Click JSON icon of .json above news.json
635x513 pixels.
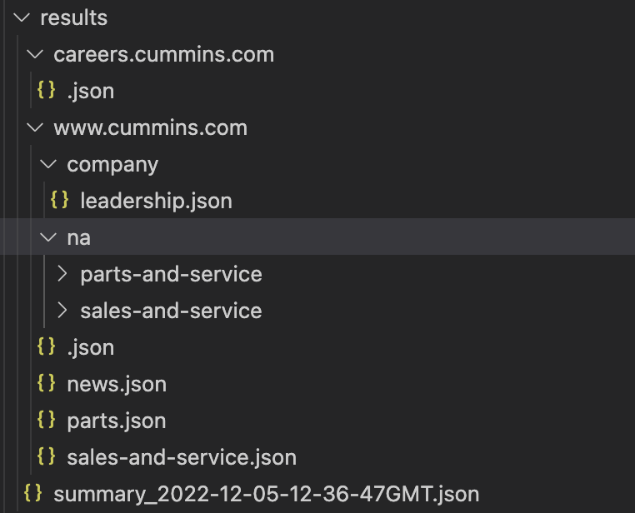46,346
